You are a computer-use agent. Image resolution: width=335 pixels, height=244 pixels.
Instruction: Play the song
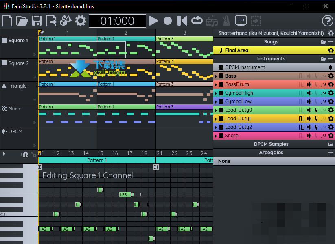(x=153, y=21)
